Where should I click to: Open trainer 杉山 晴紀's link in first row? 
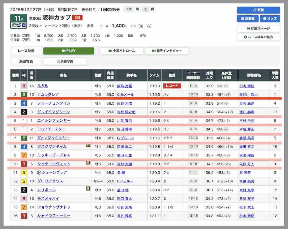(x=247, y=86)
